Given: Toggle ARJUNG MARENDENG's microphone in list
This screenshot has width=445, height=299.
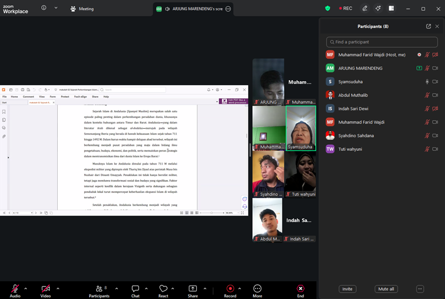Looking at the screenshot, I should 427,68.
